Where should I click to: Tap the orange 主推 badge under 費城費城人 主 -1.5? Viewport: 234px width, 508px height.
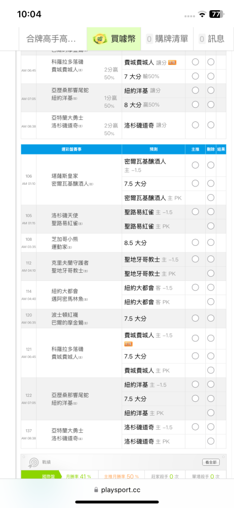128,344
